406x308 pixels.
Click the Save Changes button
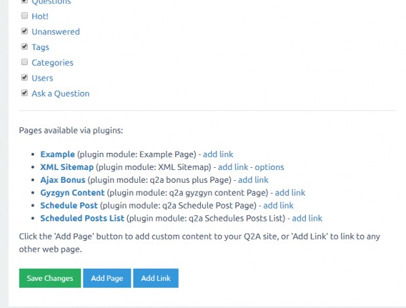[x=50, y=278]
